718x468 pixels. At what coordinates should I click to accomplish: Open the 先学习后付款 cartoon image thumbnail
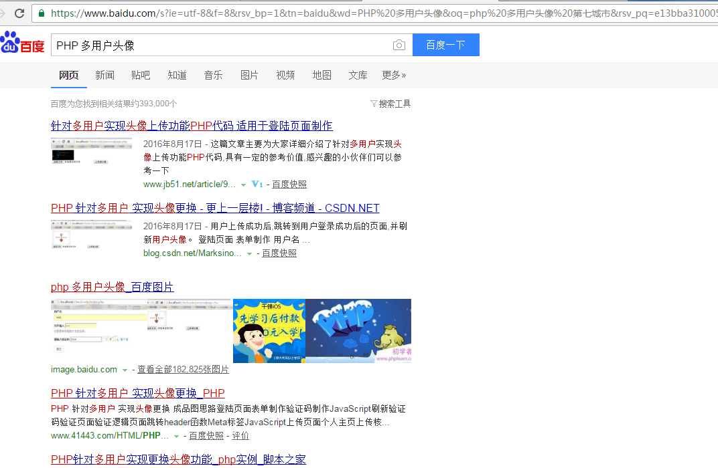pyautogui.click(x=269, y=331)
